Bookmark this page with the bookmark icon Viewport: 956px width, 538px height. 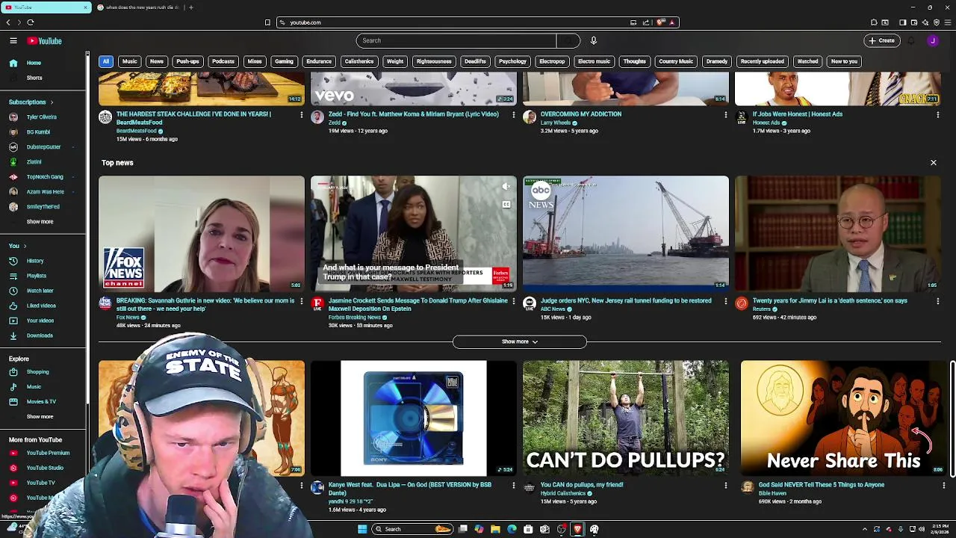click(267, 22)
